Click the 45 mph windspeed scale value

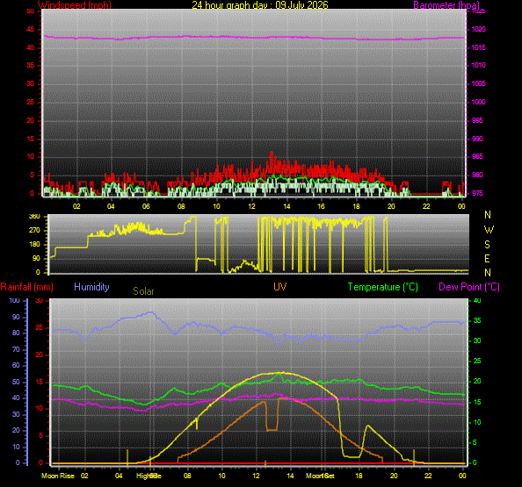tap(30, 29)
